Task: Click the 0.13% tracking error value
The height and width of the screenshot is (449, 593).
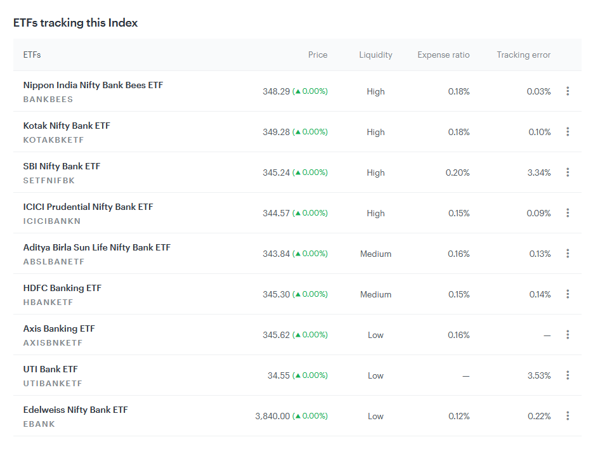Action: (x=540, y=254)
